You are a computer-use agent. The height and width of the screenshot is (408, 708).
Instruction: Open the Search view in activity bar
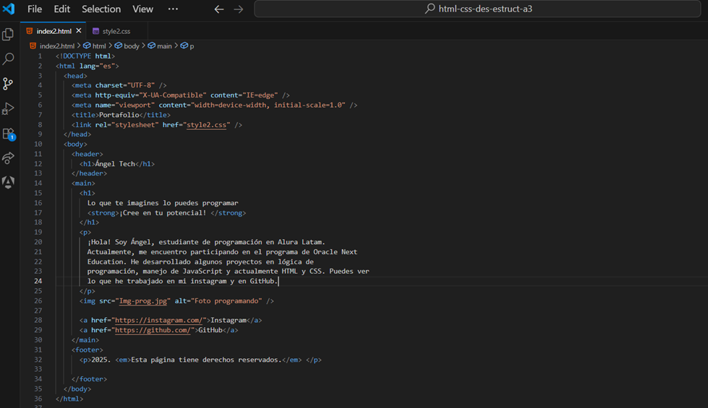(8, 58)
